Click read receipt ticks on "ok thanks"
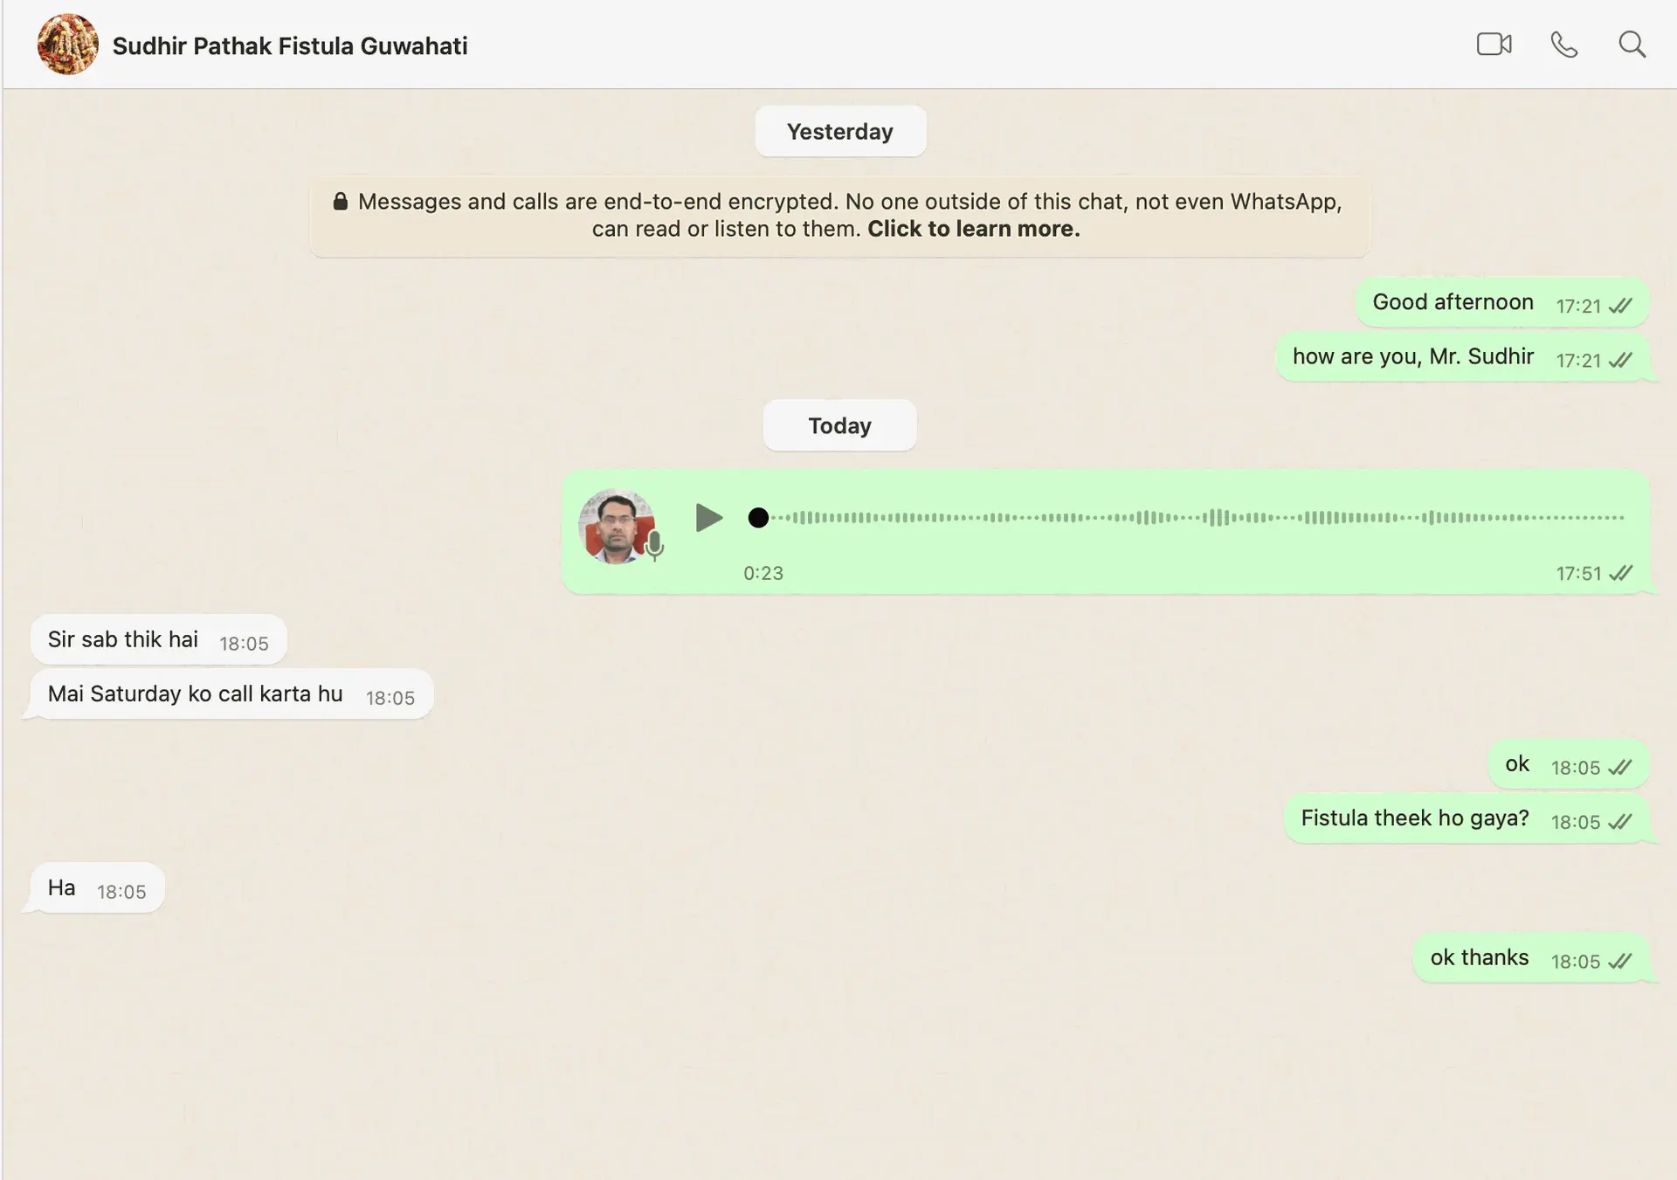1677x1180 pixels. (1620, 962)
